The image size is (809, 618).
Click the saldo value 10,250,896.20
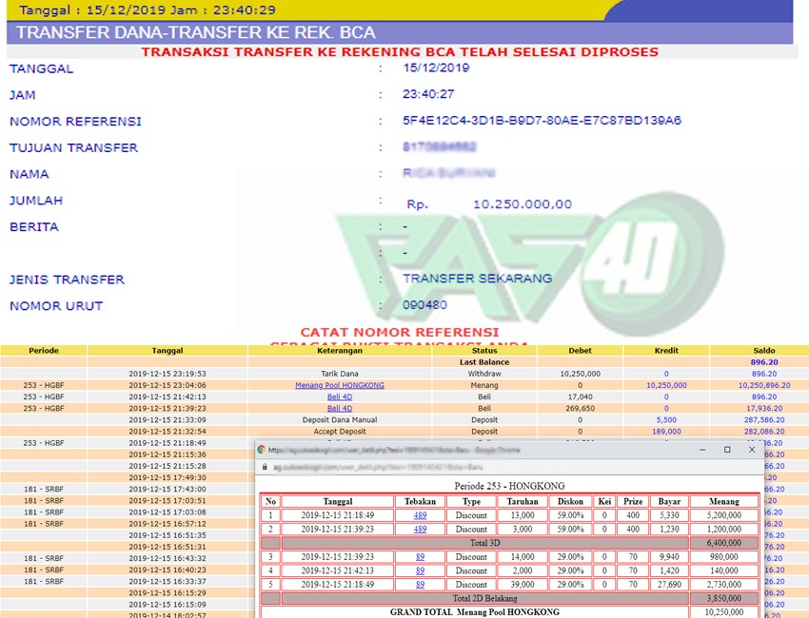(764, 385)
